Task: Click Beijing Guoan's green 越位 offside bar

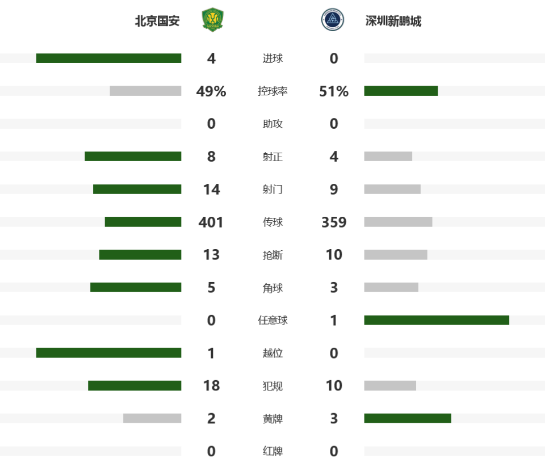Action: tap(109, 353)
